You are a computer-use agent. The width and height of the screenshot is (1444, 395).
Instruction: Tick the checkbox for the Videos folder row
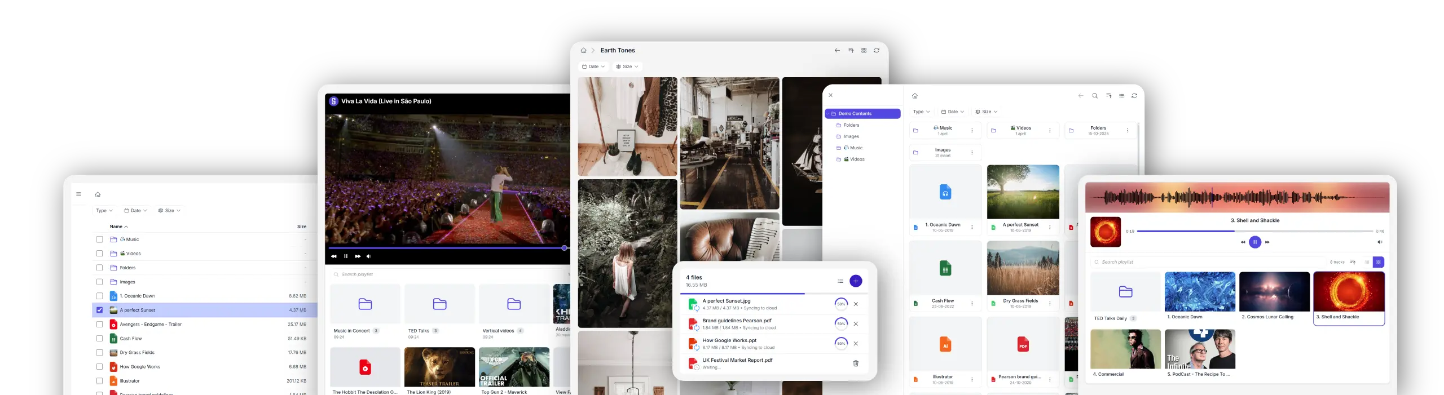pos(99,254)
